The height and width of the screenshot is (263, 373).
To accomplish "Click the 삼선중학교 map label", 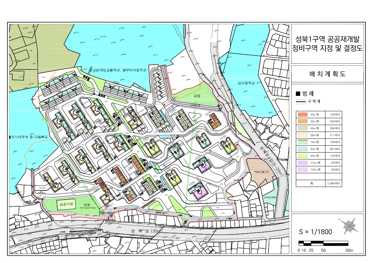I will click(x=246, y=83).
